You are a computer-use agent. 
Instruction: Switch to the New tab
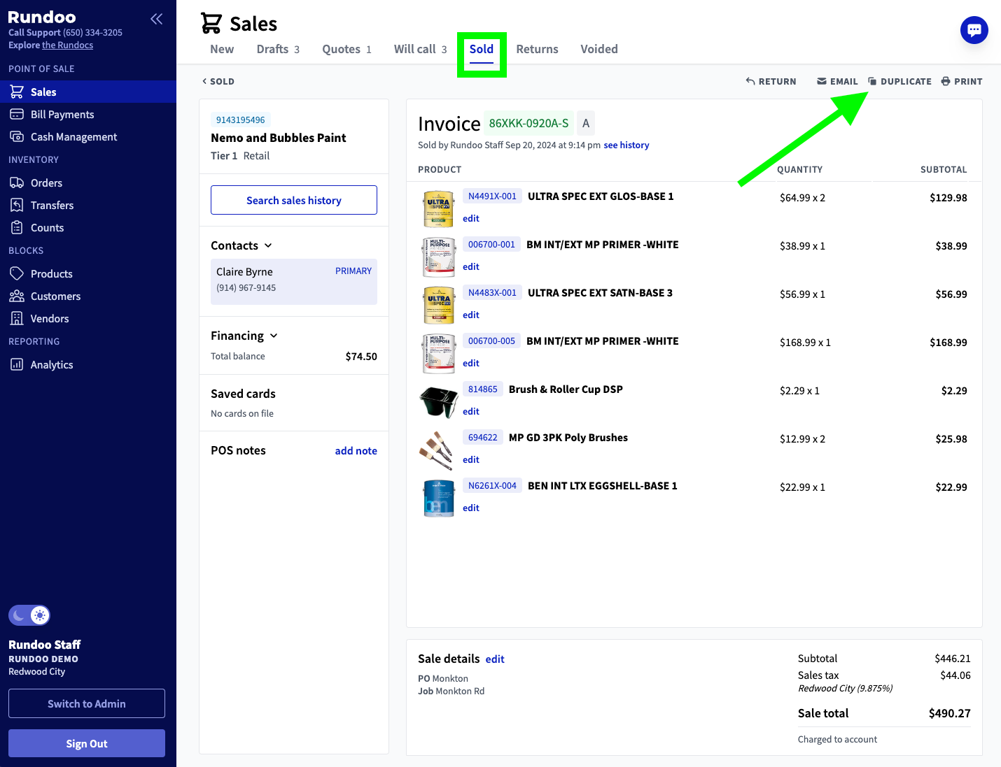coord(222,49)
